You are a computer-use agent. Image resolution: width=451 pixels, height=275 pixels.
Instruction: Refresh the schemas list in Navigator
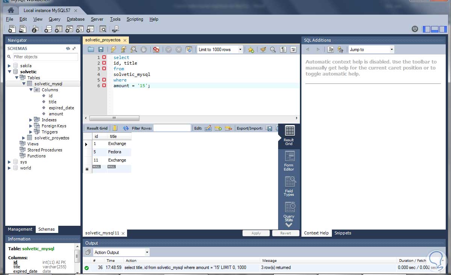[68, 48]
